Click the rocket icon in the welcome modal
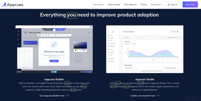Image resolution: width=201 pixels, height=101 pixels. [54, 45]
